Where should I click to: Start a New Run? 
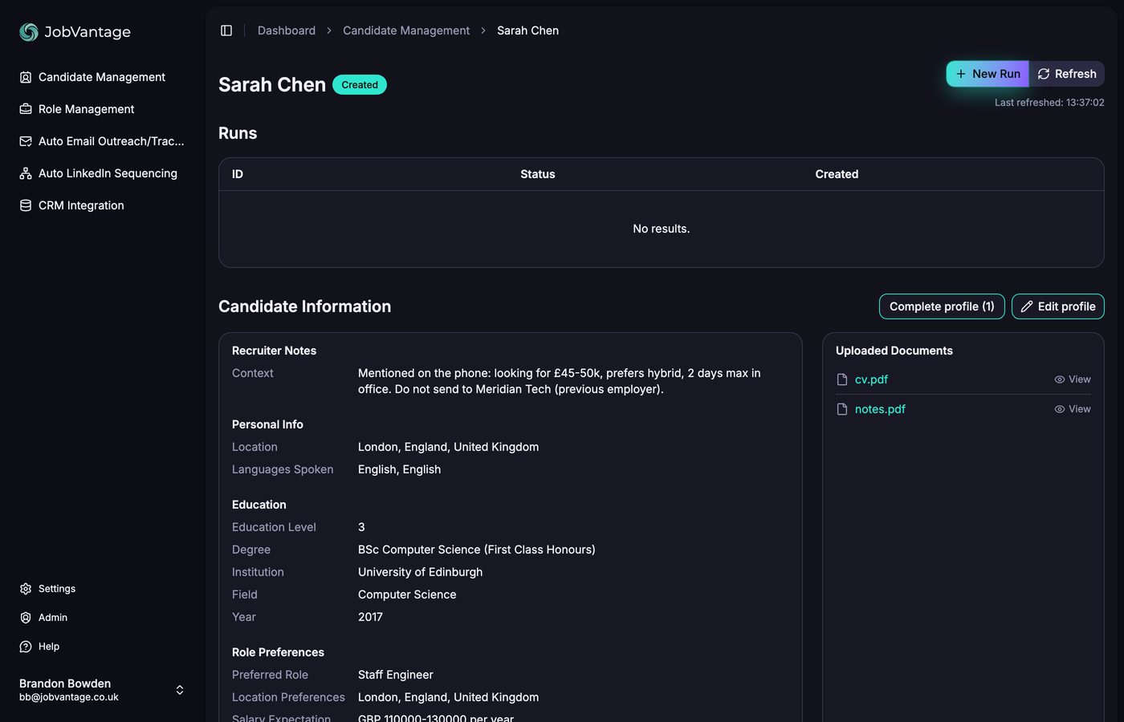988,74
